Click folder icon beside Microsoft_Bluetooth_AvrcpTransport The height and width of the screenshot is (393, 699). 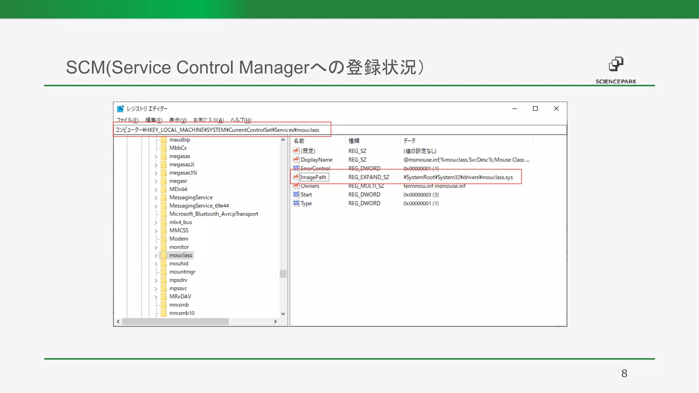coord(164,214)
